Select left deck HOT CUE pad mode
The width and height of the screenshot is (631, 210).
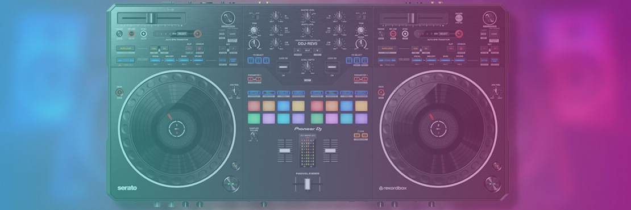(x=254, y=93)
